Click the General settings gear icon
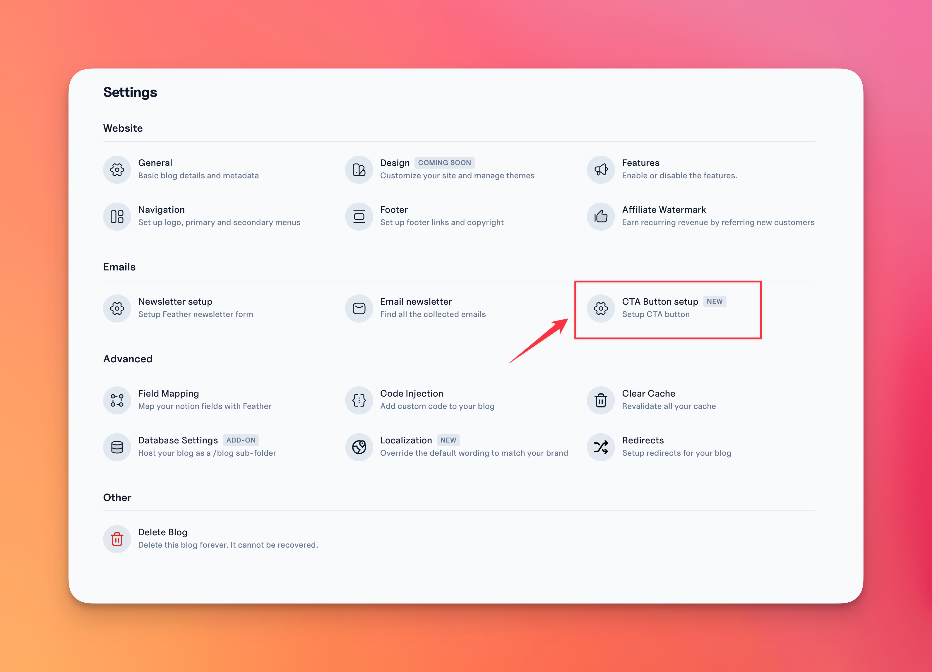The width and height of the screenshot is (932, 672). (117, 169)
